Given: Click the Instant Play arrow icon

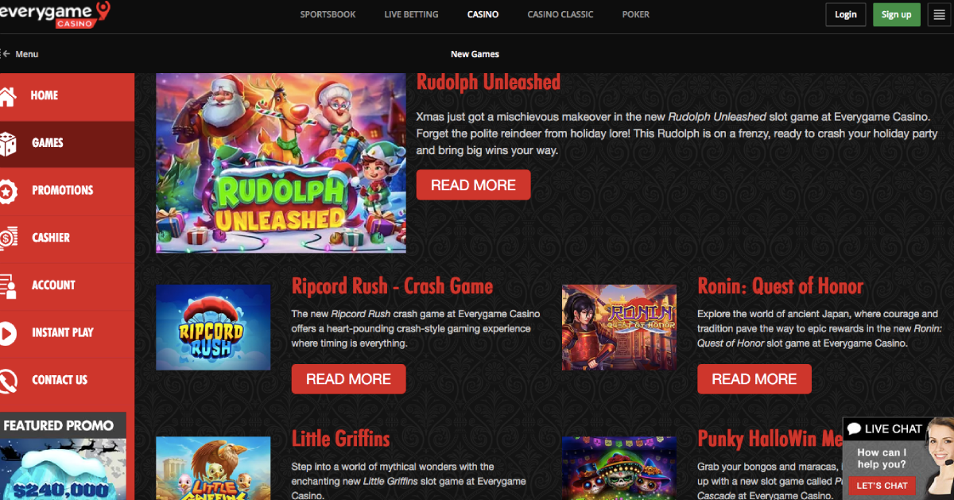Looking at the screenshot, I should pos(6,333).
